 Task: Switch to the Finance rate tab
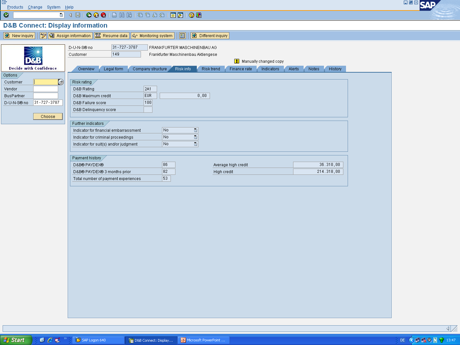(241, 69)
